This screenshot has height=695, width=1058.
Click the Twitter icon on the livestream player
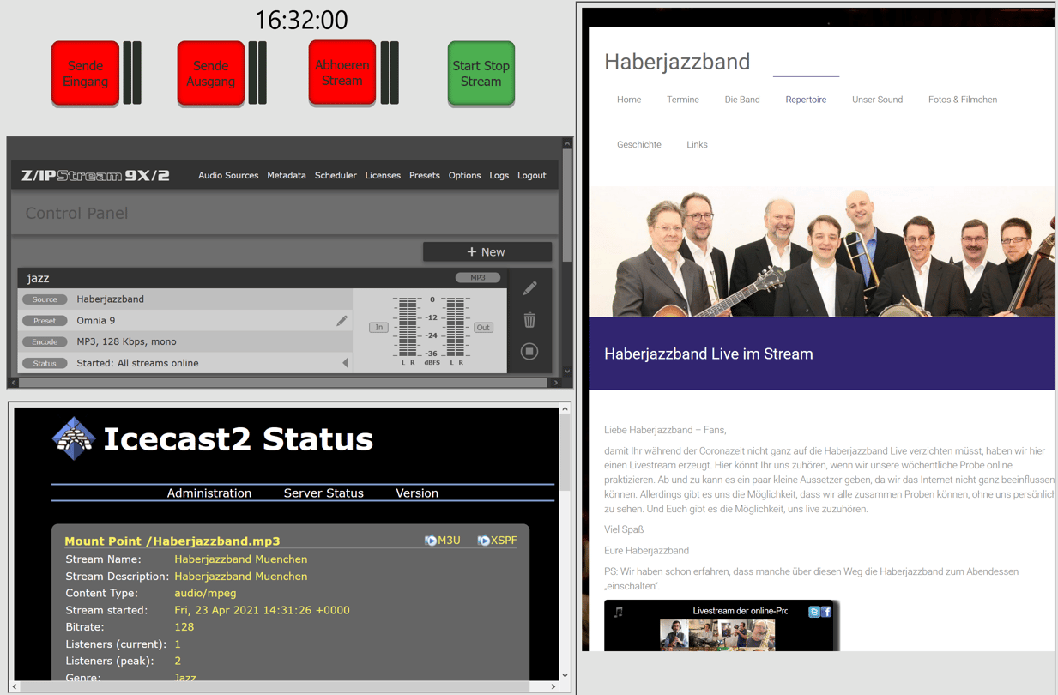tap(814, 612)
